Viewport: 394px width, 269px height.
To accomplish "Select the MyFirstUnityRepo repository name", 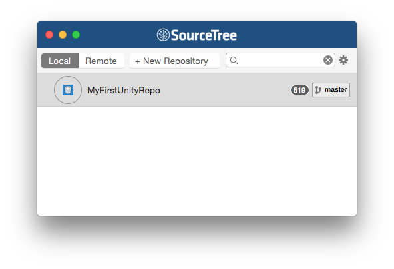I will [123, 90].
